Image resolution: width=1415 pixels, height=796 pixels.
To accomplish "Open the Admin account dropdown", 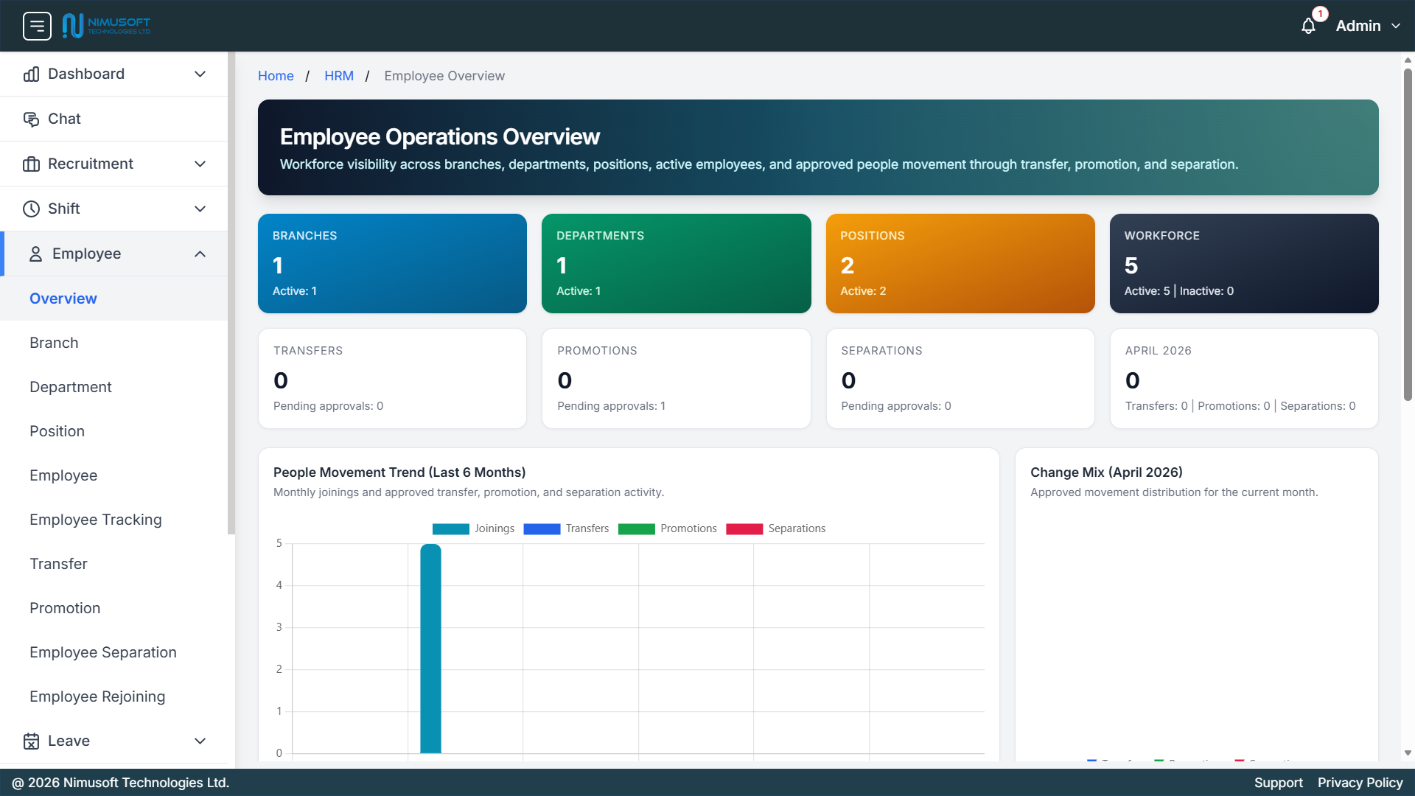I will (x=1369, y=26).
